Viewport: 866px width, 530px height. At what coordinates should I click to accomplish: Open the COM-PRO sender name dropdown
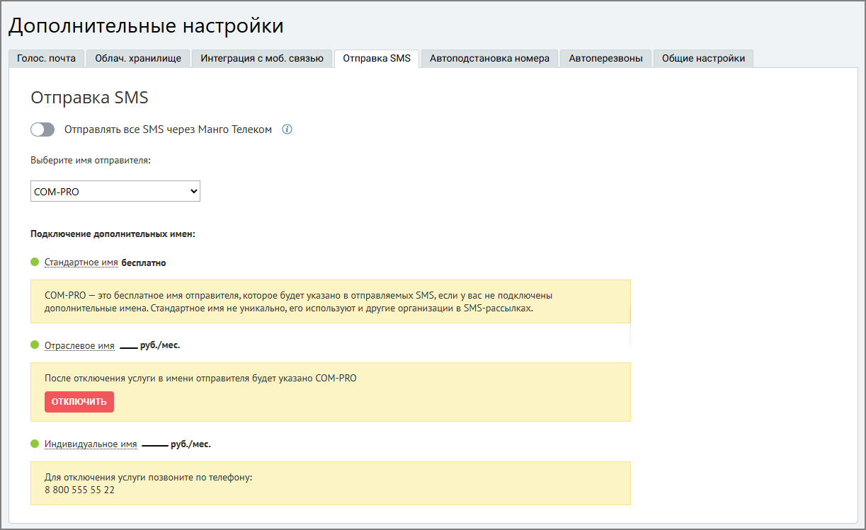115,191
